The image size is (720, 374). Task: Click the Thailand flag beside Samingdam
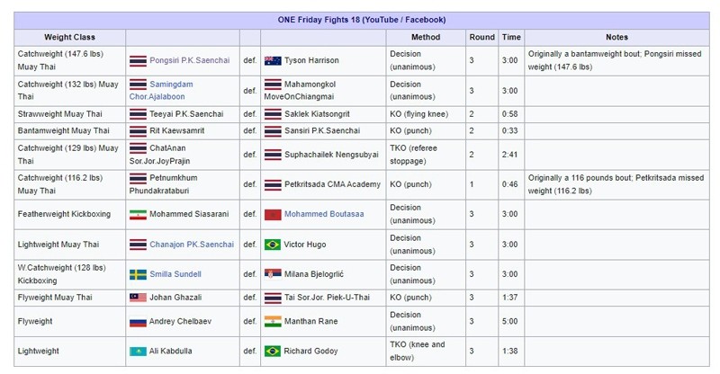(138, 85)
